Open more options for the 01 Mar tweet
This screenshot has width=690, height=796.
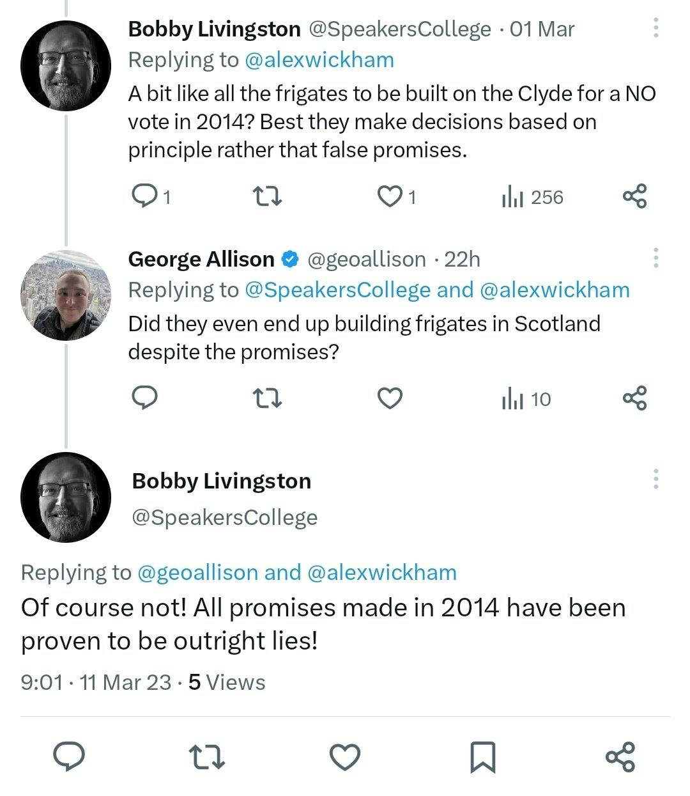655,28
